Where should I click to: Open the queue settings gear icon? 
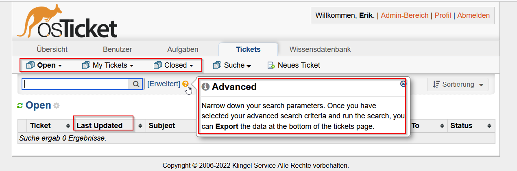57,106
